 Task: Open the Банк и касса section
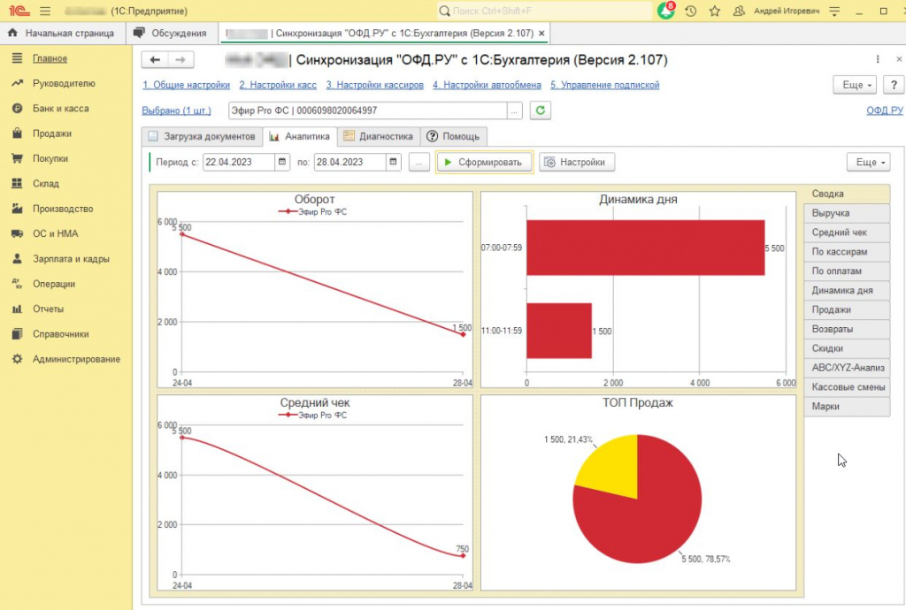pos(61,109)
